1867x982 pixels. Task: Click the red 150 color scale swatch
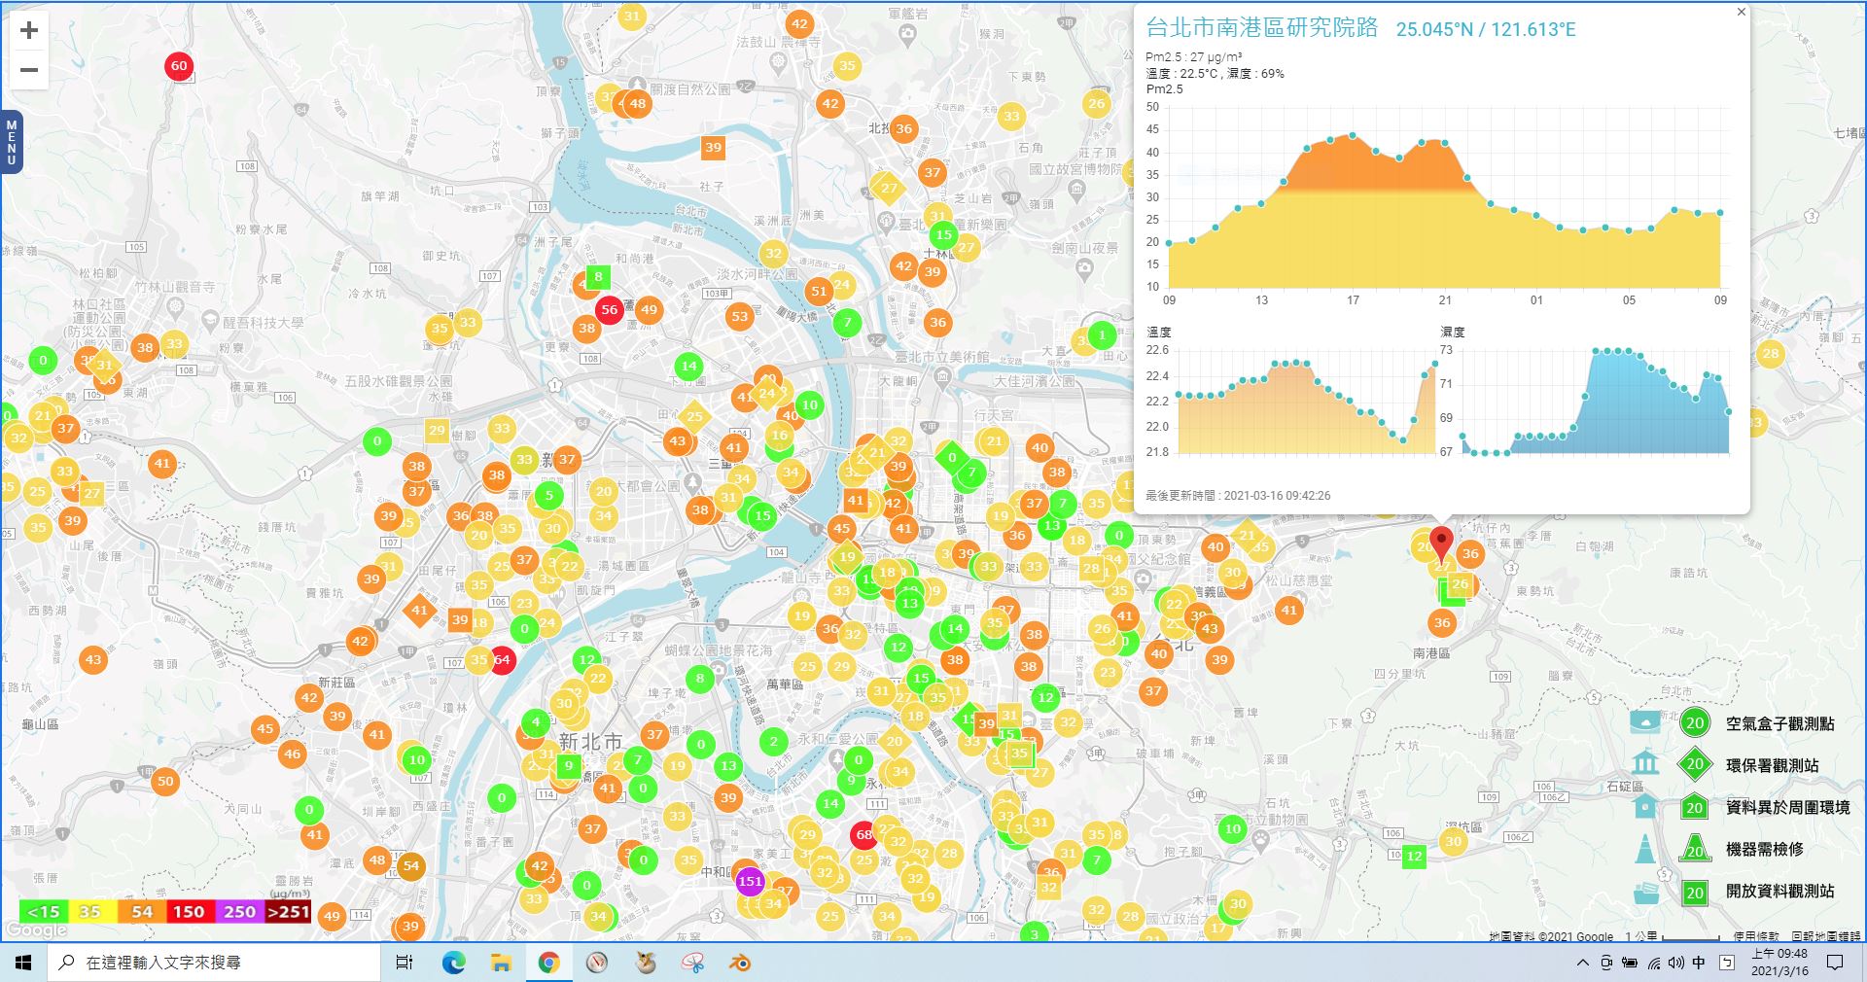190,911
